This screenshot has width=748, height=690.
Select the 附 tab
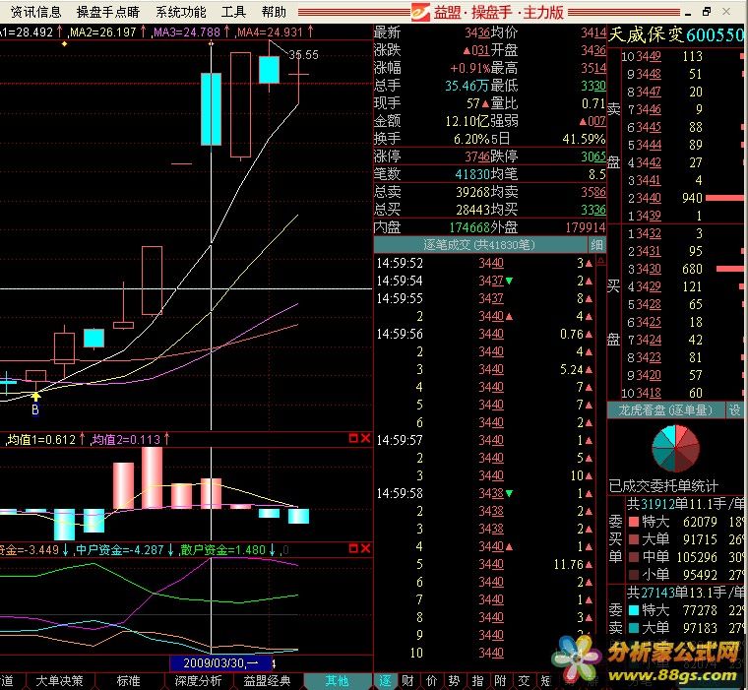[x=500, y=680]
